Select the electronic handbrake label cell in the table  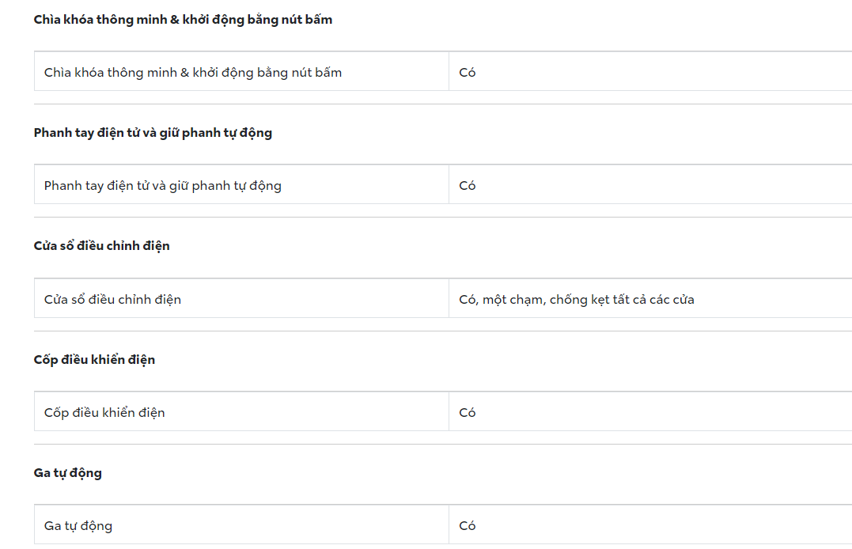[163, 186]
